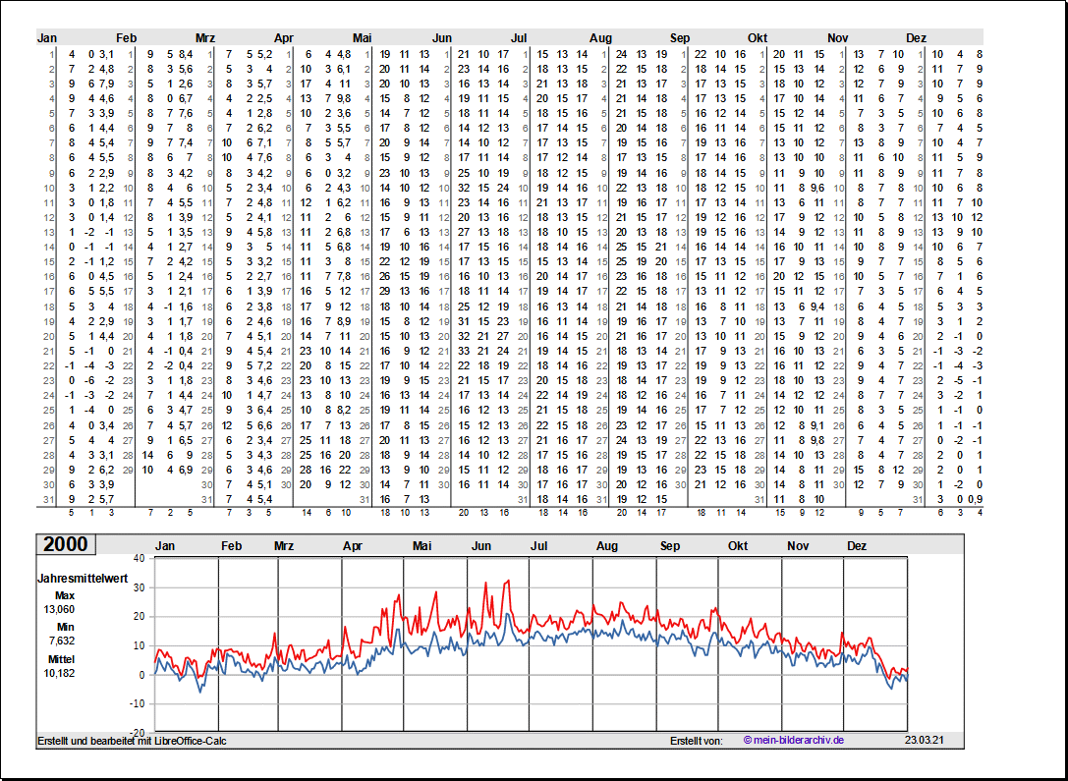Viewport: 1068px width, 781px height.
Task: Select the Jun header in the data table
Action: click(x=442, y=38)
